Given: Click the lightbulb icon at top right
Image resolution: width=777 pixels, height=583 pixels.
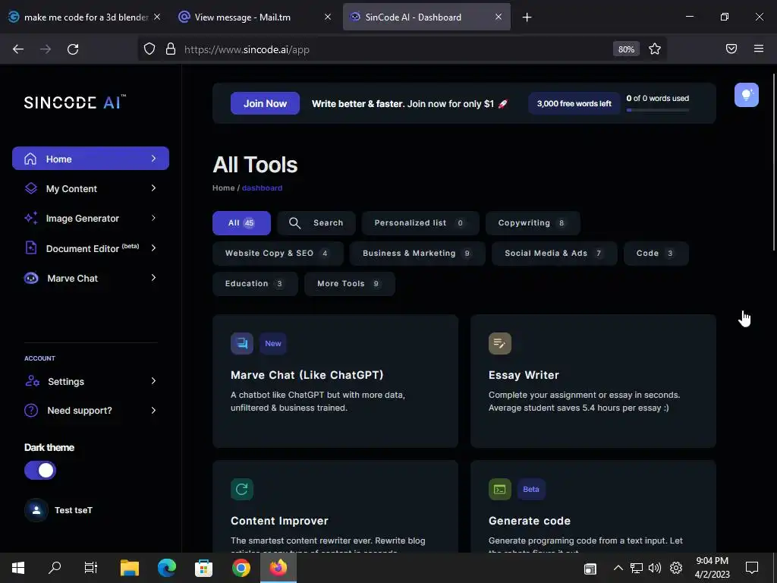Looking at the screenshot, I should click(747, 95).
